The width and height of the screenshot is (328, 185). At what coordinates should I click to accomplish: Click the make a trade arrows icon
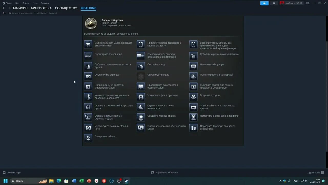click(x=88, y=138)
